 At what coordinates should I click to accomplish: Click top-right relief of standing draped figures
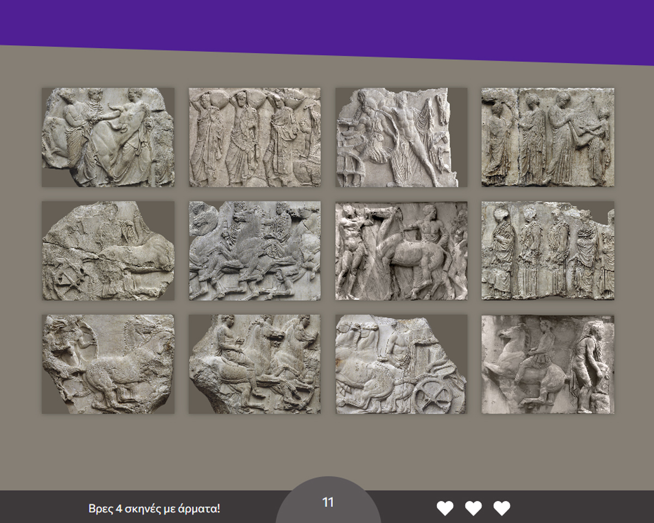[548, 137]
